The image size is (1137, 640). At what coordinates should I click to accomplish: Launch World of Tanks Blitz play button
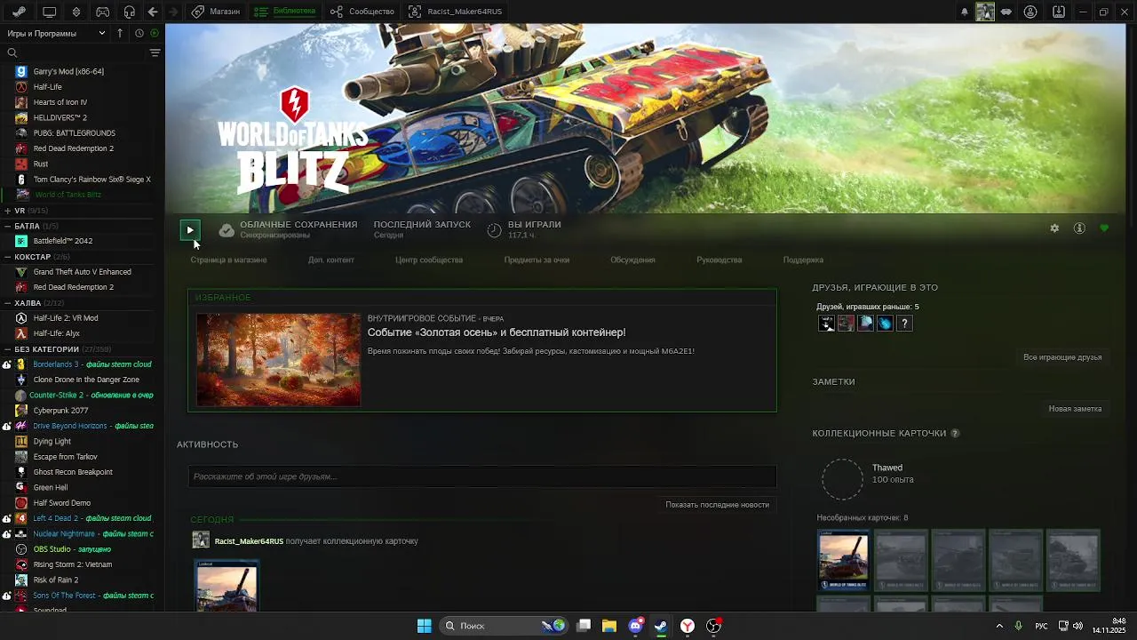(190, 230)
